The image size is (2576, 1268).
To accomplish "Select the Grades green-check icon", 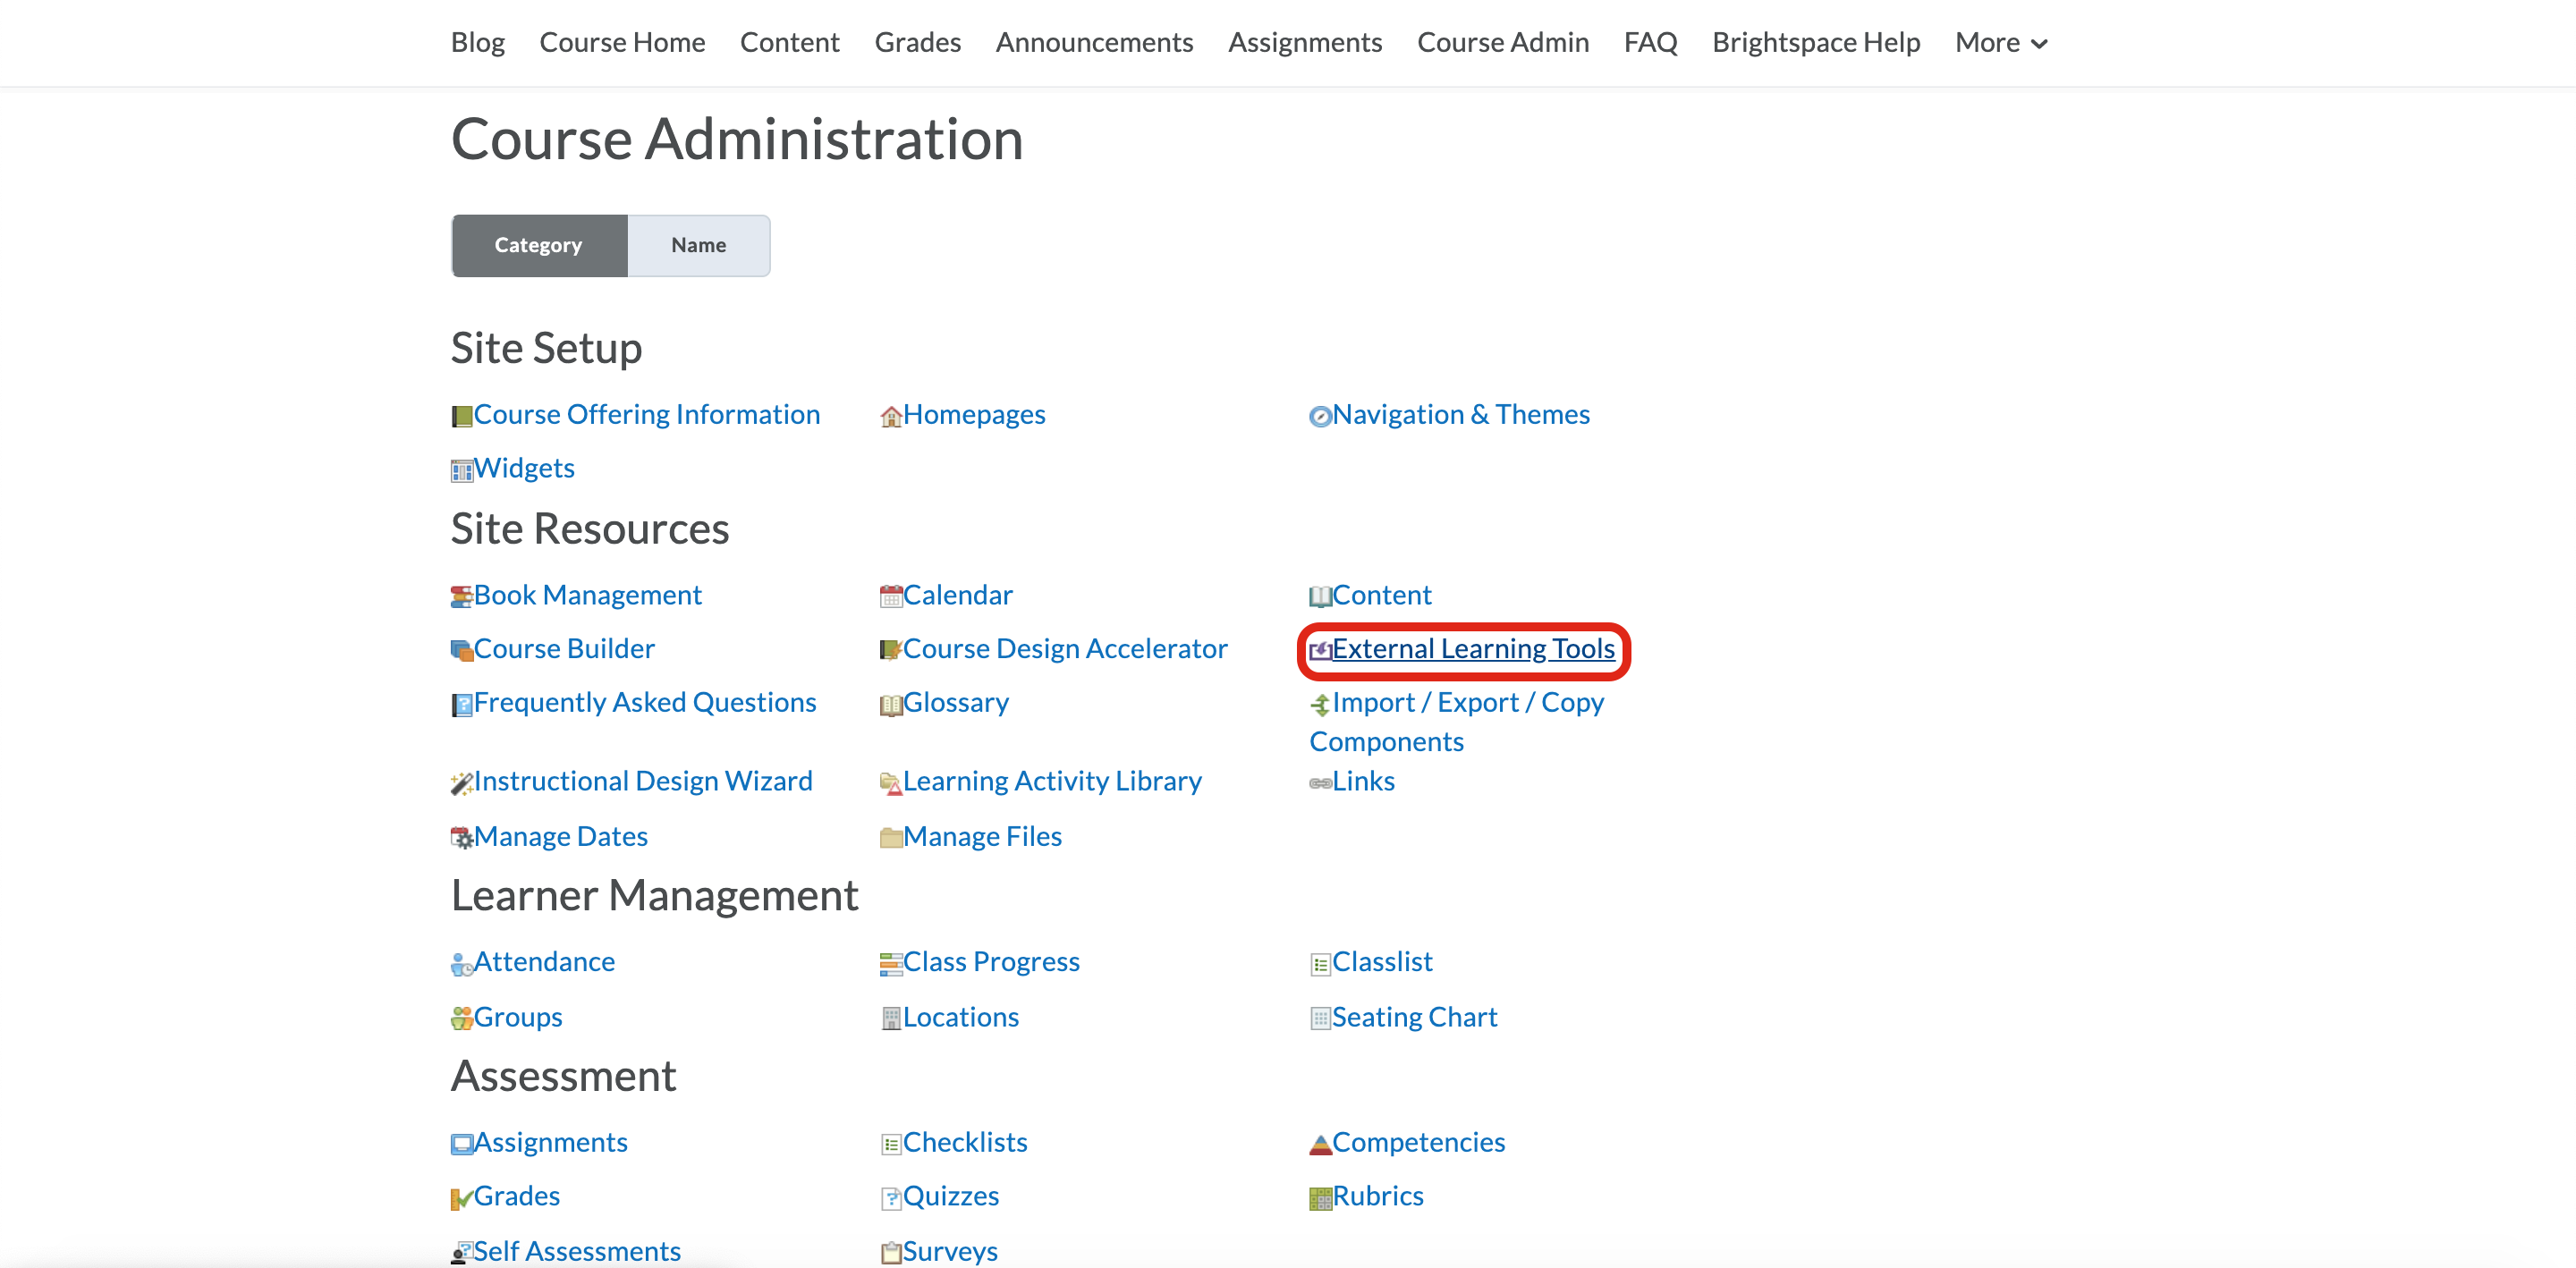I will [x=462, y=1197].
